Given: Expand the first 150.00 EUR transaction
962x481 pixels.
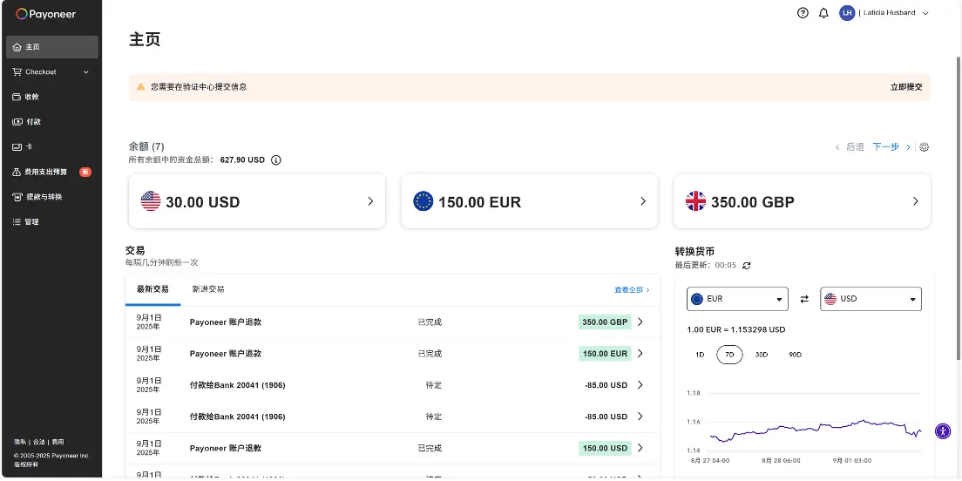Looking at the screenshot, I should 640,354.
